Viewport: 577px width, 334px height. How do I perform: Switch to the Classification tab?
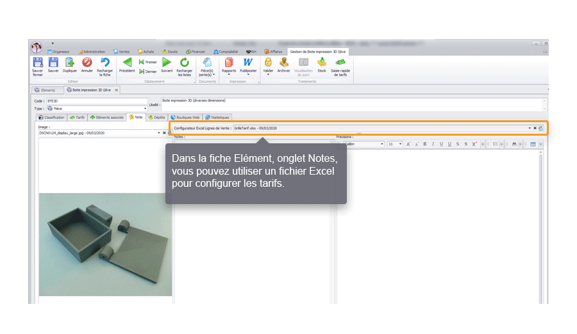pos(51,118)
